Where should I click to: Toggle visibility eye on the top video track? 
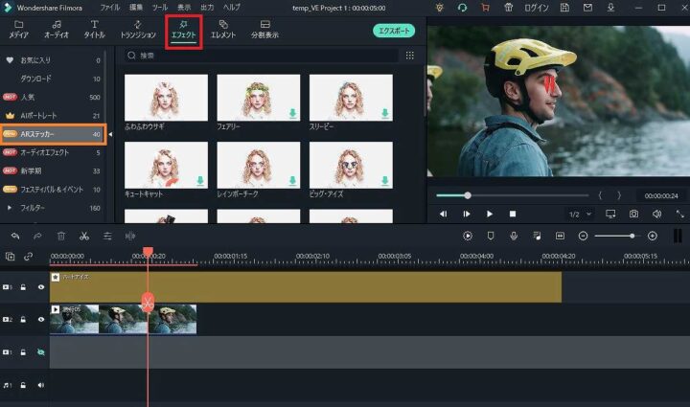tap(41, 286)
